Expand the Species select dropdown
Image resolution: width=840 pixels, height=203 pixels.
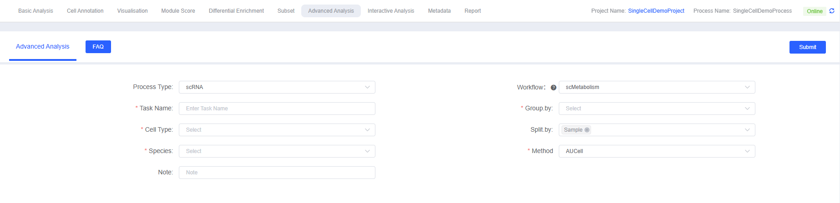(x=277, y=151)
